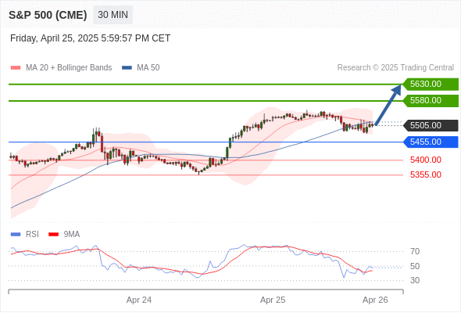
Task: Click the 30 MIN timeframe badge
Action: (113, 15)
